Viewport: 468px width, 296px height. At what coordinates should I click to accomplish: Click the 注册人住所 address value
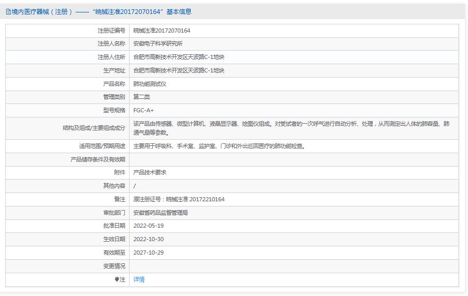pos(178,57)
